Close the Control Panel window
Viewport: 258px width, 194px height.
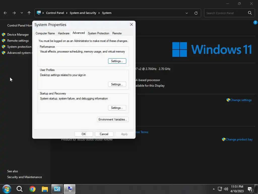click(251, 4)
